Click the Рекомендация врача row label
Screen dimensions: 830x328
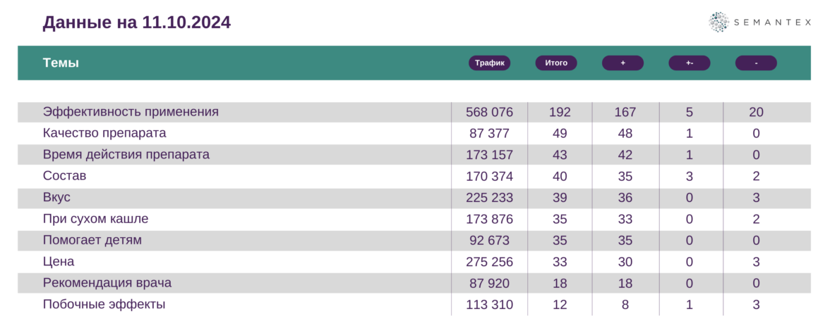coord(107,283)
